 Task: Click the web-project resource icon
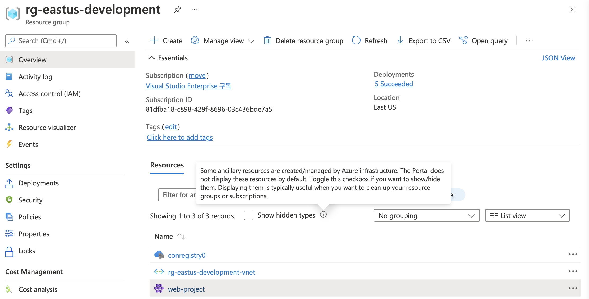click(159, 288)
